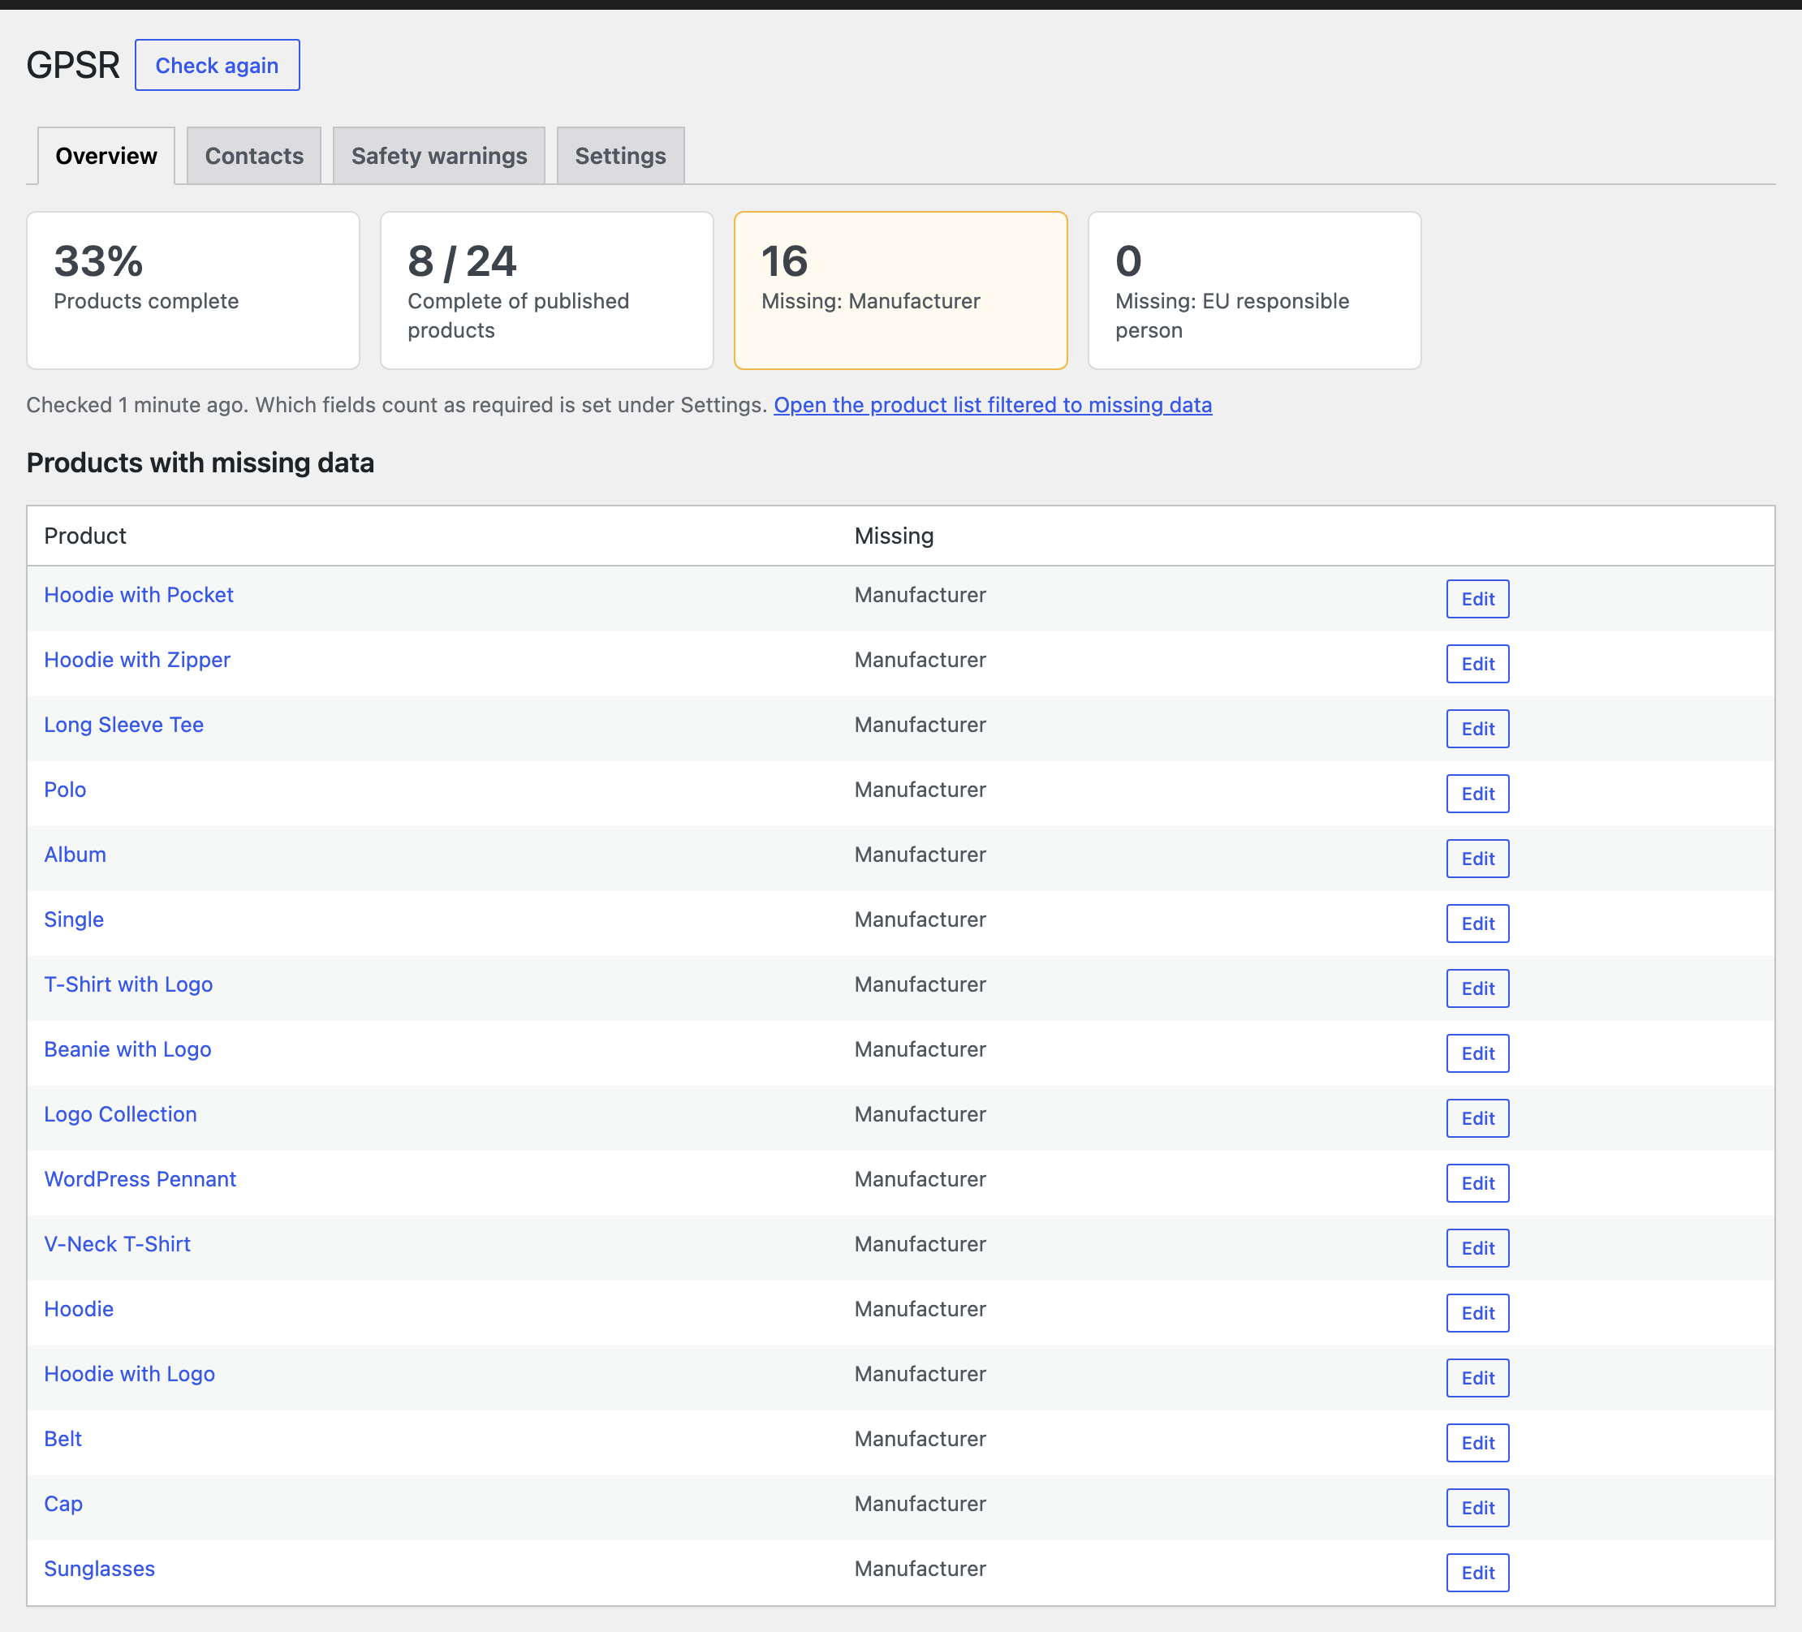Screen dimensions: 1802x1632
Task: Open the Hoodie with Pocket product link
Action: (139, 595)
